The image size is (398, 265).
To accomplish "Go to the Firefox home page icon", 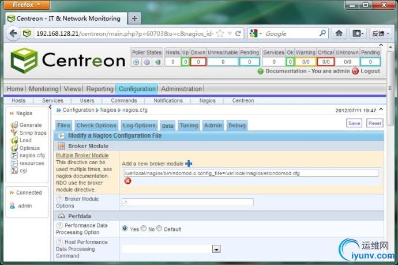I will (x=339, y=33).
